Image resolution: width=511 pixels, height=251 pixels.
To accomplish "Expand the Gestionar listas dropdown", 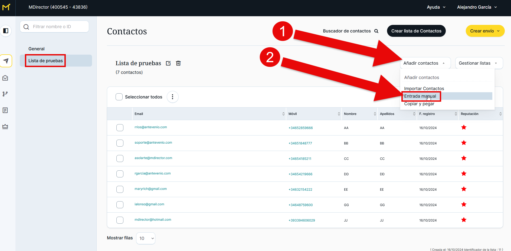I will pyautogui.click(x=479, y=63).
